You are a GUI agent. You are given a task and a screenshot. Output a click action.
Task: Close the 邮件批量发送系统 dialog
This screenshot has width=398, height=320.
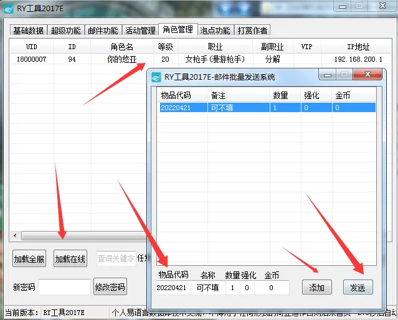point(367,74)
